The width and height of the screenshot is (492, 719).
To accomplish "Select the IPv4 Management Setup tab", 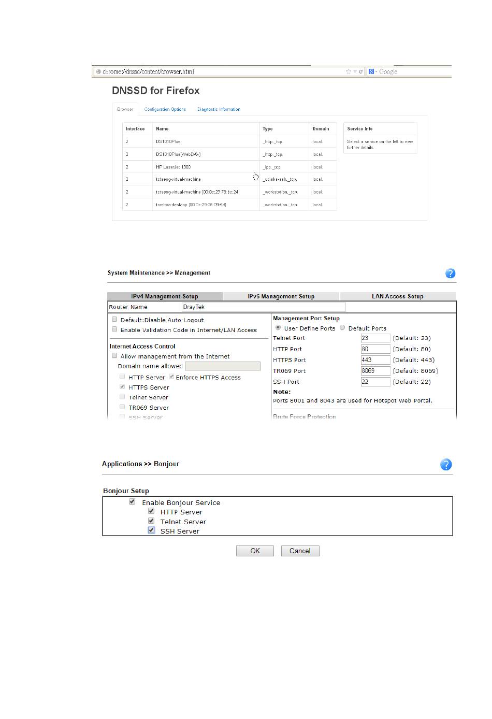I will pyautogui.click(x=165, y=296).
